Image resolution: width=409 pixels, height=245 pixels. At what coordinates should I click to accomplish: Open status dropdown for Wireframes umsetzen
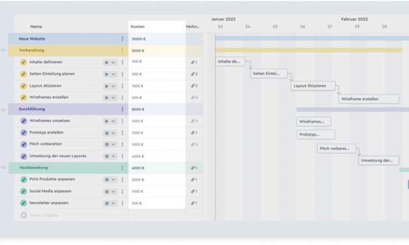coord(110,121)
